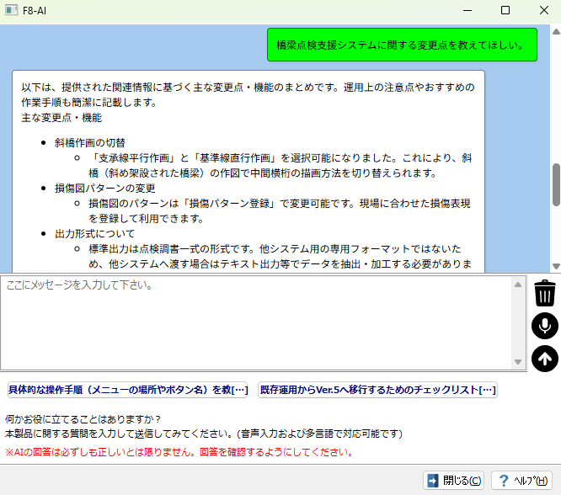Viewport: 561px width, 495px height.
Task: Close the F8-AI window
Action: [x=544, y=10]
